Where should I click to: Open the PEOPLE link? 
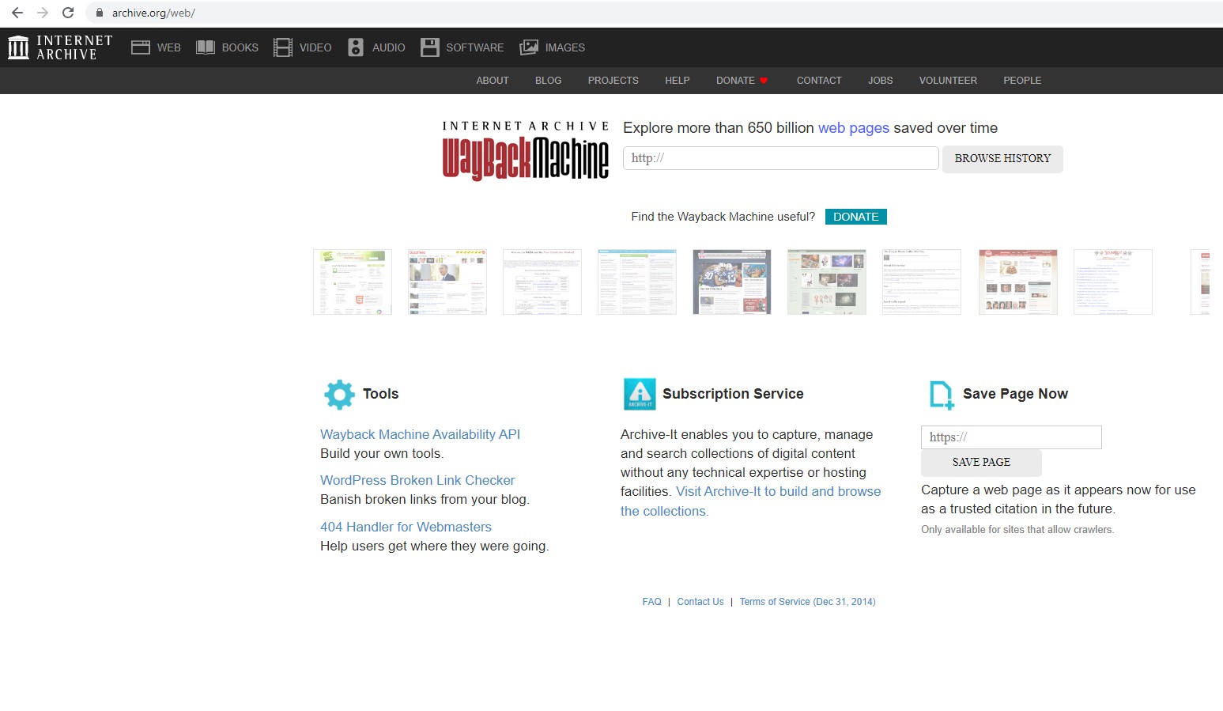coord(1022,81)
